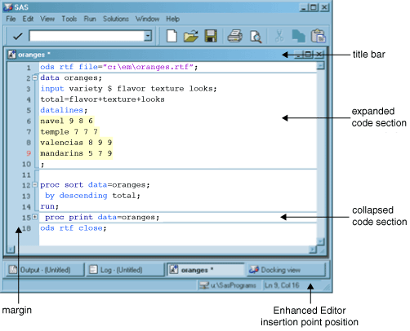
Task: Open the command box dropdown arrow
Action: (148, 36)
